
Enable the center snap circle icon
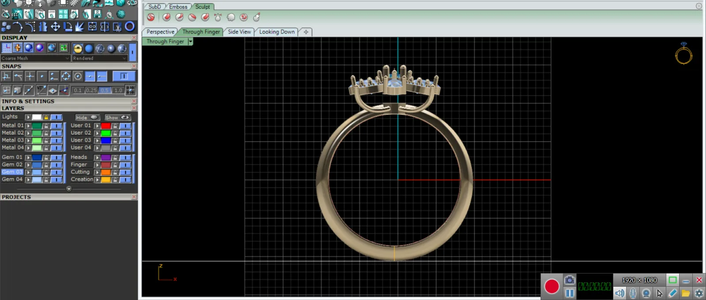point(78,76)
